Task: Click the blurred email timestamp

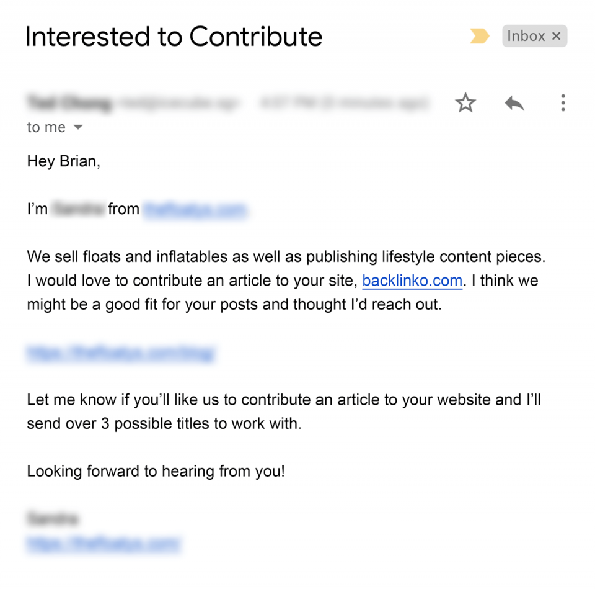Action: click(344, 102)
